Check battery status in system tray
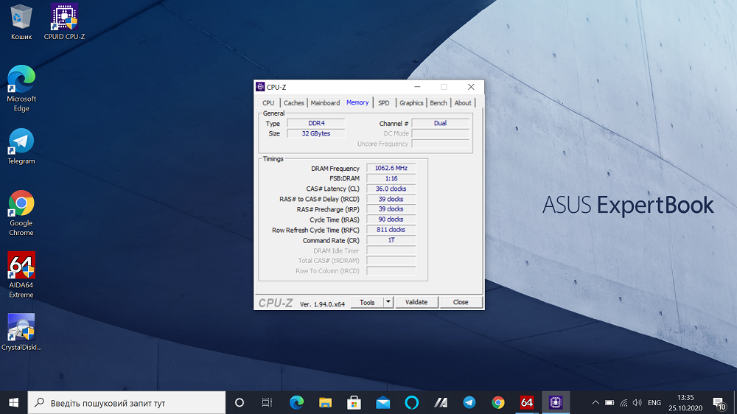Screen dimensions: 737x414 pyautogui.click(x=609, y=403)
